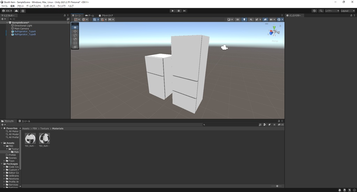
Task: Open the Layout dropdown
Action: coord(348,11)
